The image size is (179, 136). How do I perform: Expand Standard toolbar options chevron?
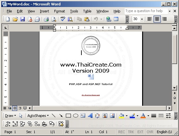pyautogui.click(x=127, y=19)
